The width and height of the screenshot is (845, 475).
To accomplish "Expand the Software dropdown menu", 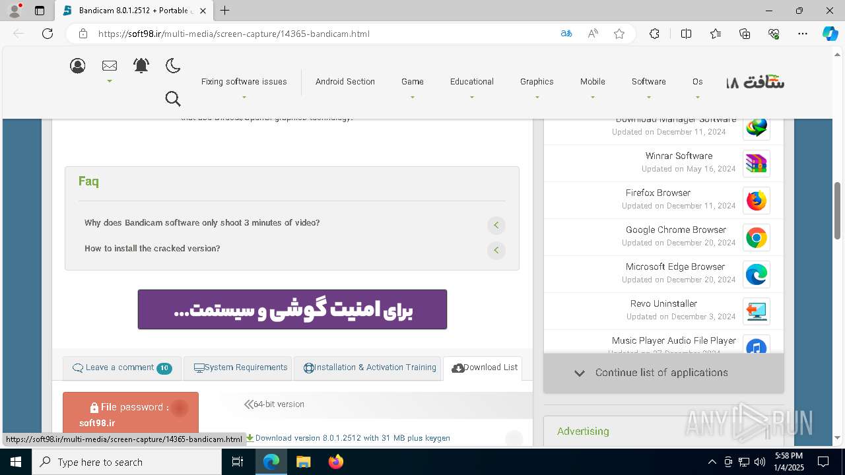I will pos(649,82).
